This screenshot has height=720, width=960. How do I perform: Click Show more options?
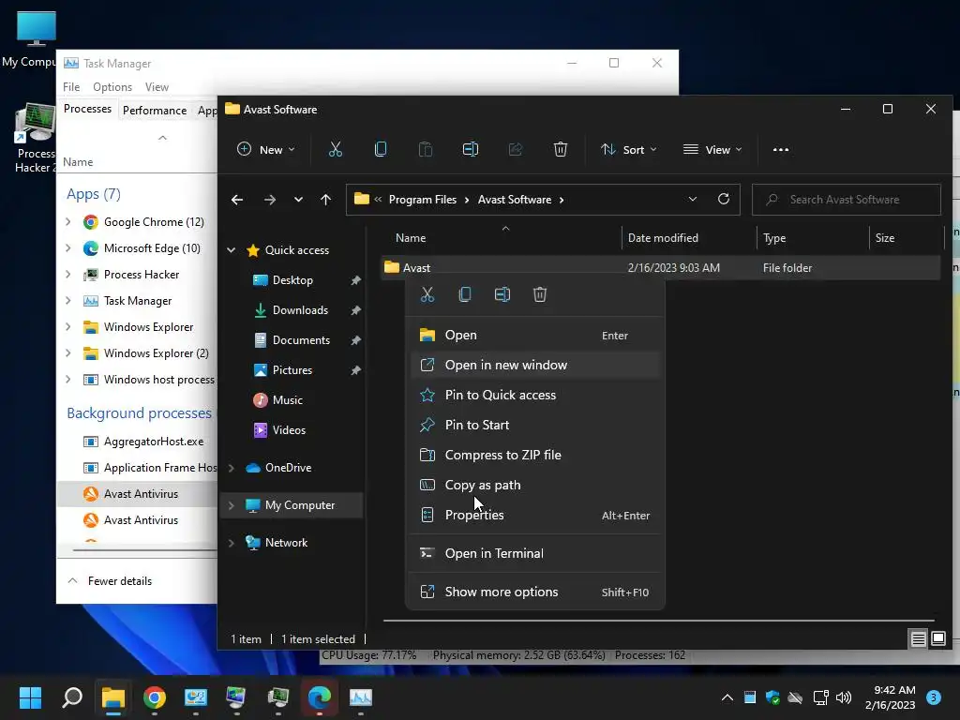point(534,592)
